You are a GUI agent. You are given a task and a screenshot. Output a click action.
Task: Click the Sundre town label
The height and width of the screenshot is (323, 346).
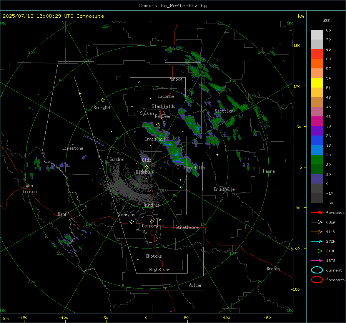[x=116, y=159]
